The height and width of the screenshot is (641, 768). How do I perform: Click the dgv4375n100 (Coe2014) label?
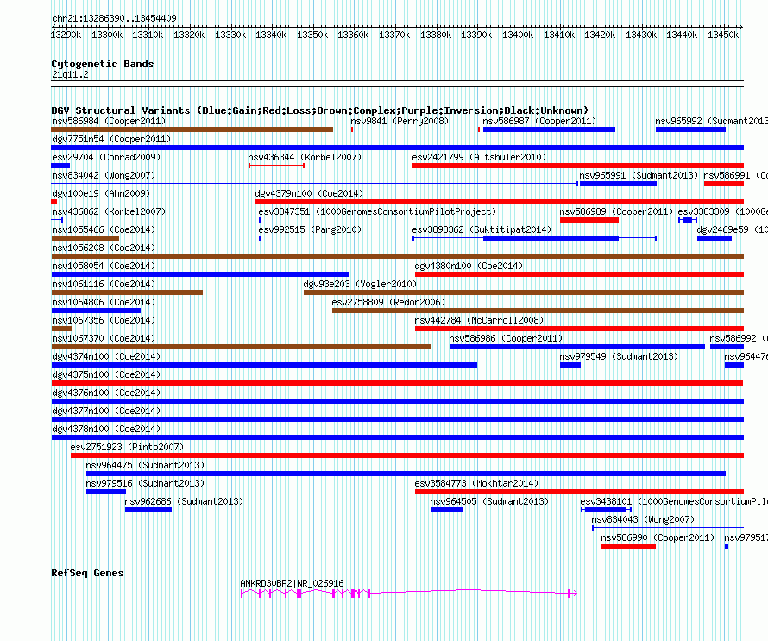[106, 374]
